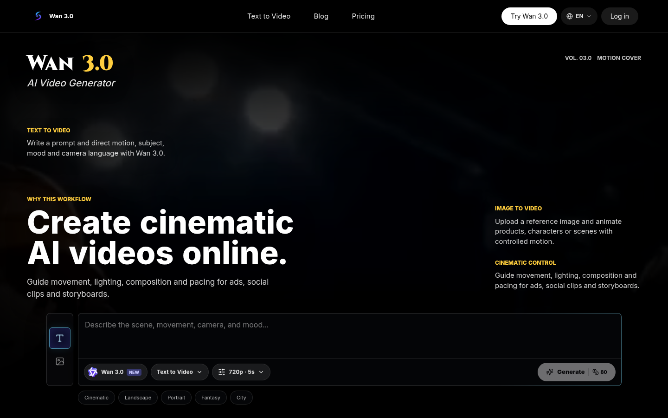The image size is (668, 418).
Task: Pick the City style chip
Action: pyautogui.click(x=241, y=398)
